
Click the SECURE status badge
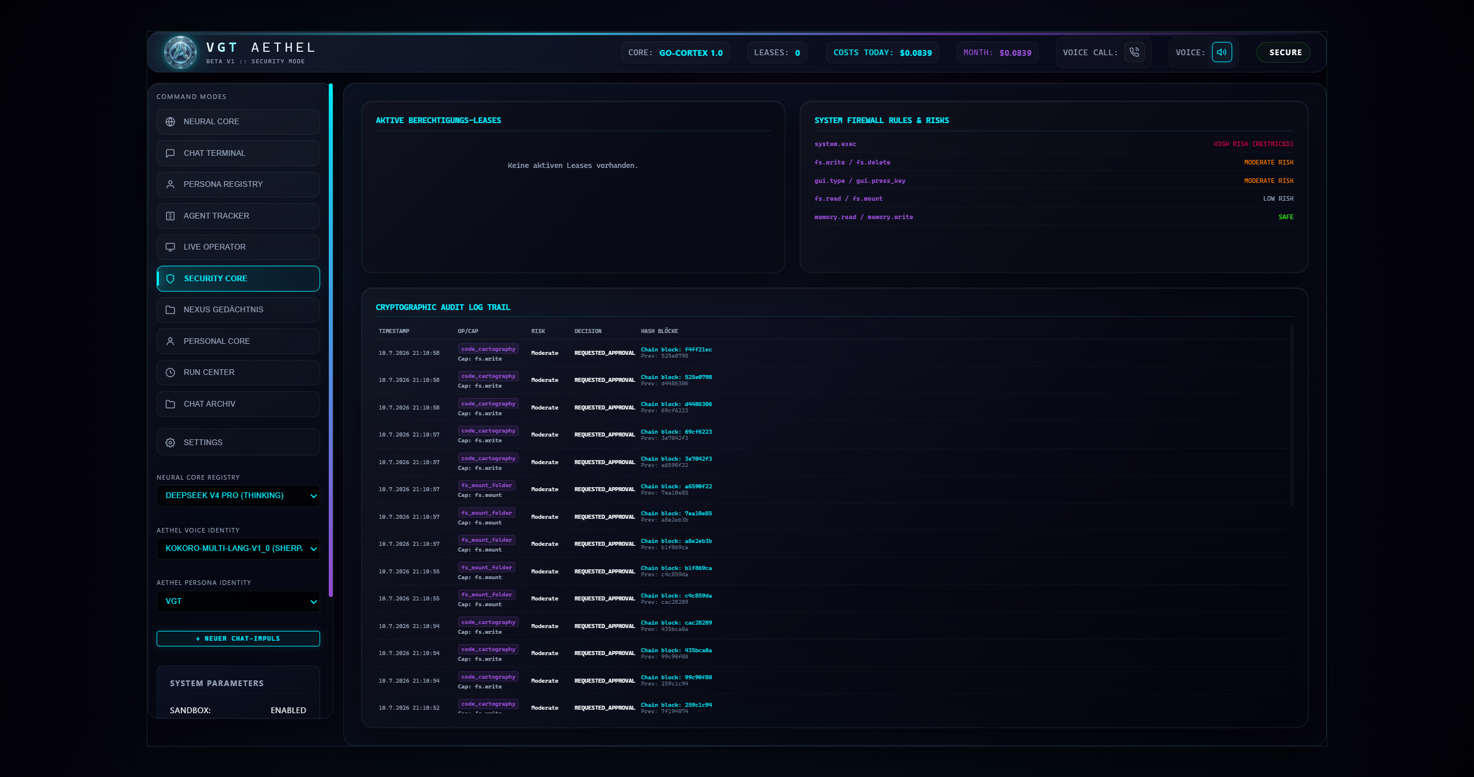tap(1283, 52)
